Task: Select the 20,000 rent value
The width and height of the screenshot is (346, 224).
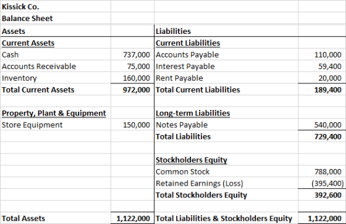Action: click(x=330, y=78)
